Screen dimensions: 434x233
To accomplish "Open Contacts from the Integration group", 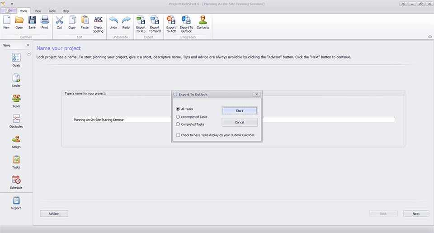I will [x=203, y=23].
